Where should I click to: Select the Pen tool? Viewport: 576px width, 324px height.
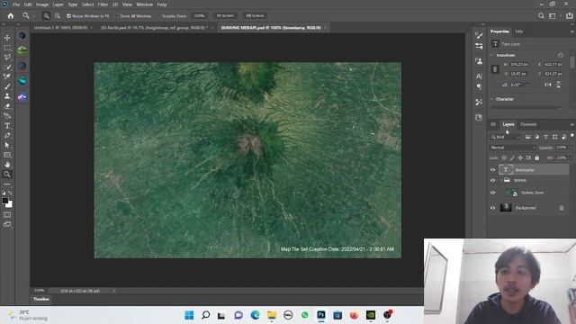7,136
